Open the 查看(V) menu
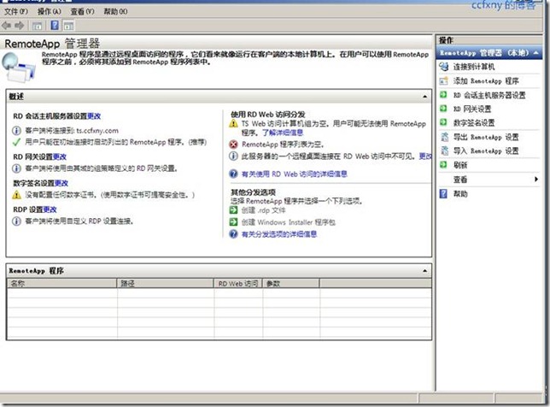The width and height of the screenshot is (550, 407). 82,12
